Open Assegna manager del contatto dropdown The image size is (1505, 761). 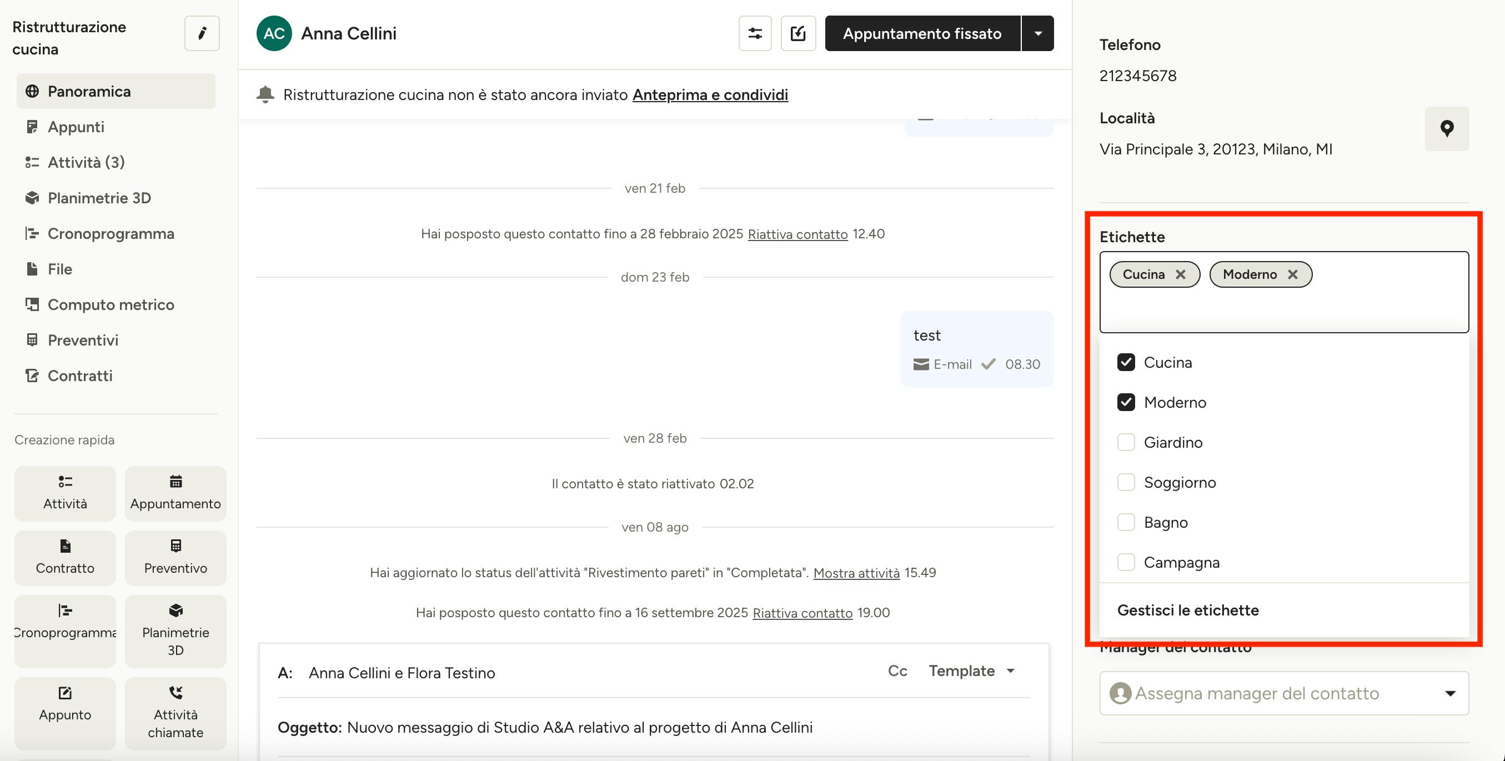[1283, 693]
